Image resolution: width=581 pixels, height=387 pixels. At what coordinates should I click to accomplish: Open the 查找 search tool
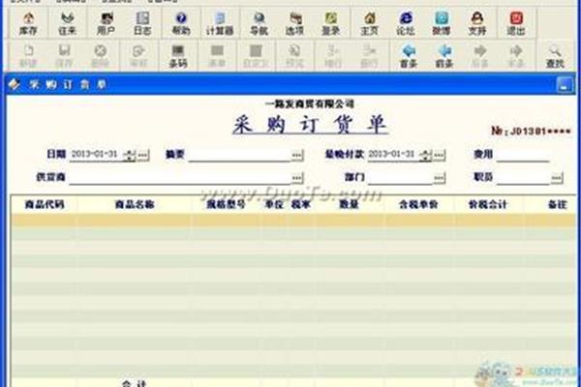[x=555, y=56]
